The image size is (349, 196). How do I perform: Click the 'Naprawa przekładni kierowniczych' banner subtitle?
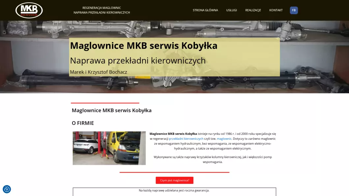coord(138,61)
